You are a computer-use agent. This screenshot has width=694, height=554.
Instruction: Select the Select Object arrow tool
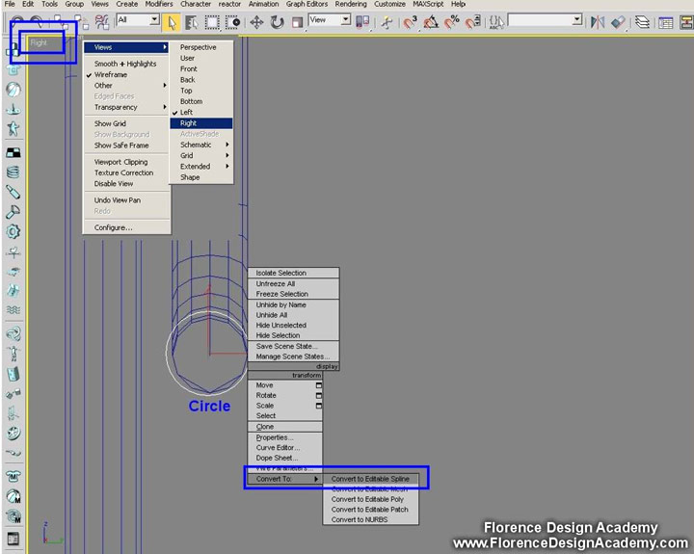172,21
